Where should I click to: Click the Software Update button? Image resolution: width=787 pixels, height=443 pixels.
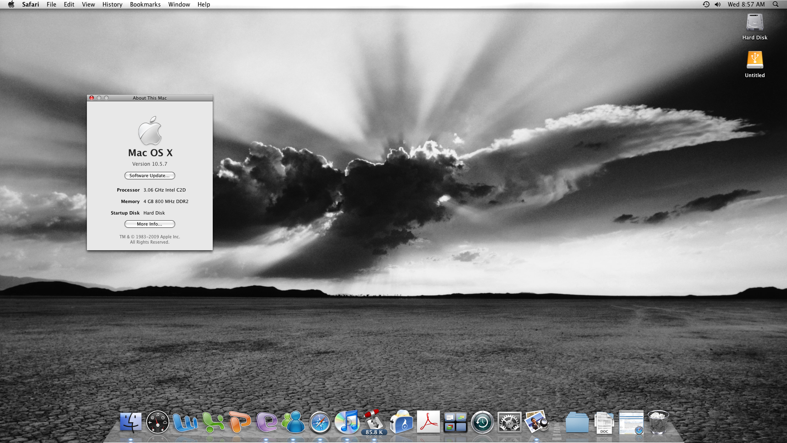(150, 176)
